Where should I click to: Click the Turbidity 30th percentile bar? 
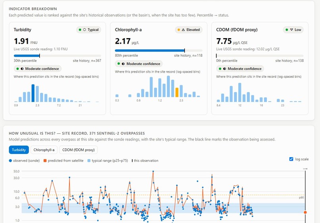point(57,56)
